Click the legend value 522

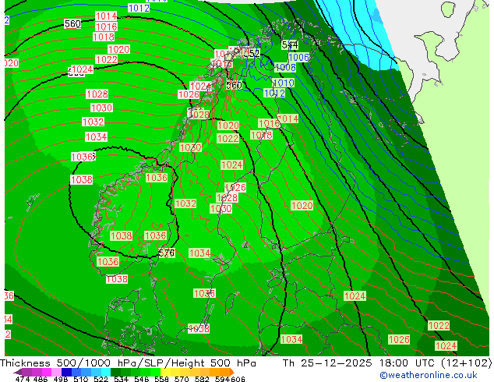click(101, 379)
